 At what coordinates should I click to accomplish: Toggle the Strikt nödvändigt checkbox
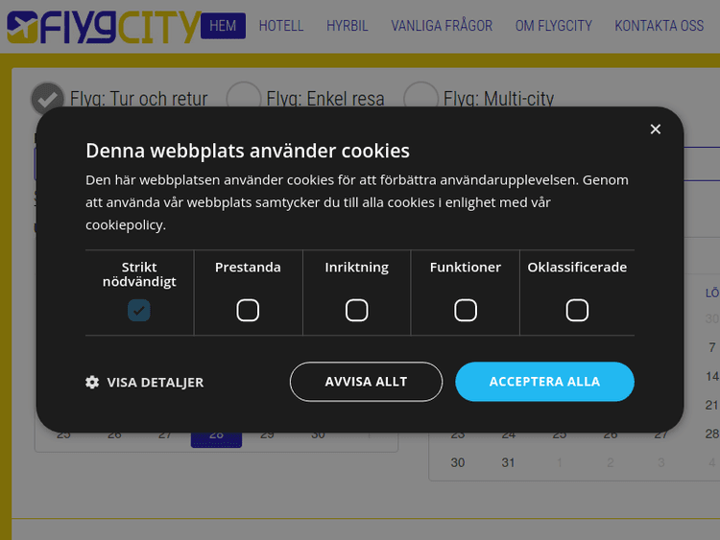pyautogui.click(x=139, y=310)
